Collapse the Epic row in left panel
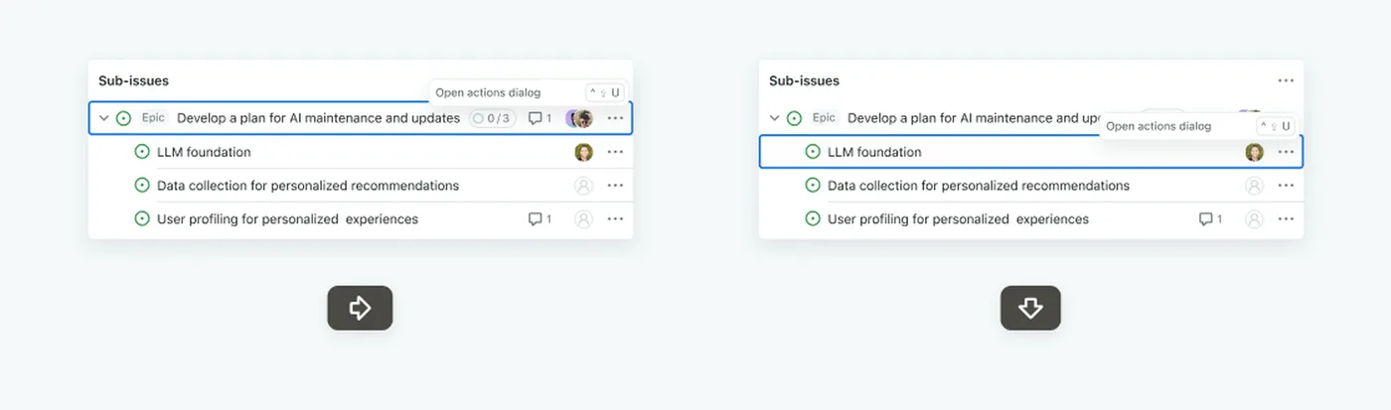This screenshot has width=1391, height=410. pyautogui.click(x=104, y=118)
